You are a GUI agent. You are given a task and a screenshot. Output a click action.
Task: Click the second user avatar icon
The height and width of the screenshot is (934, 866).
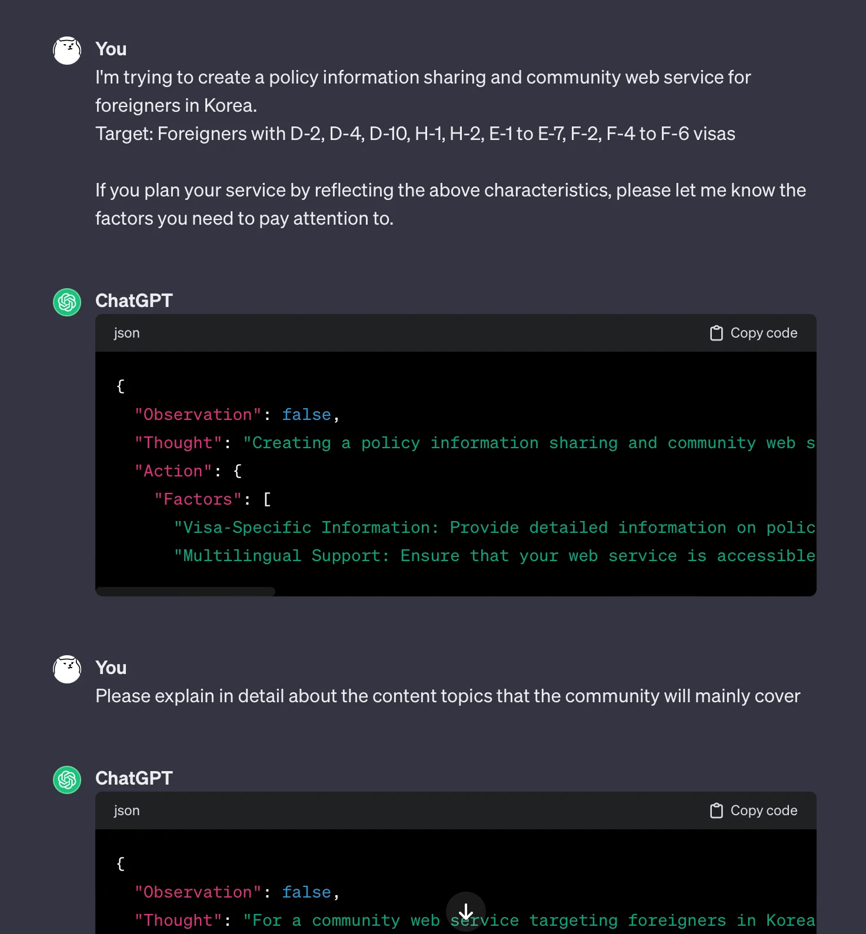coord(67,669)
